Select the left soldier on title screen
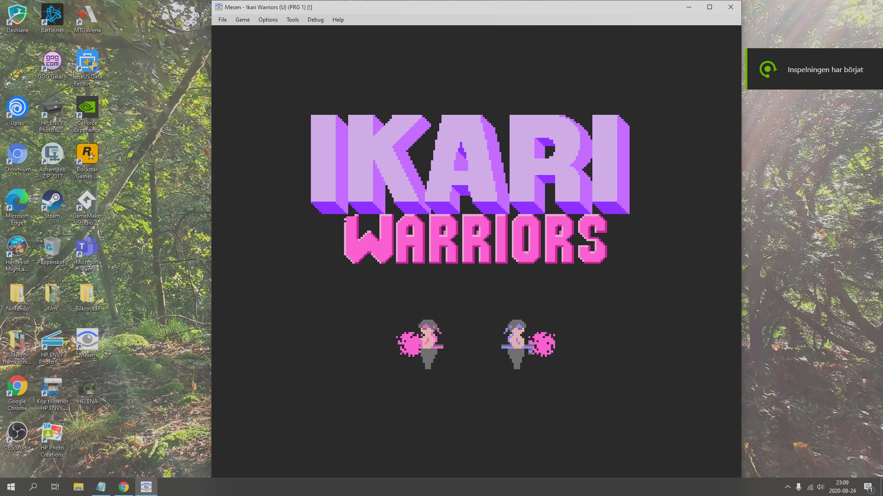The height and width of the screenshot is (496, 883). [421, 344]
